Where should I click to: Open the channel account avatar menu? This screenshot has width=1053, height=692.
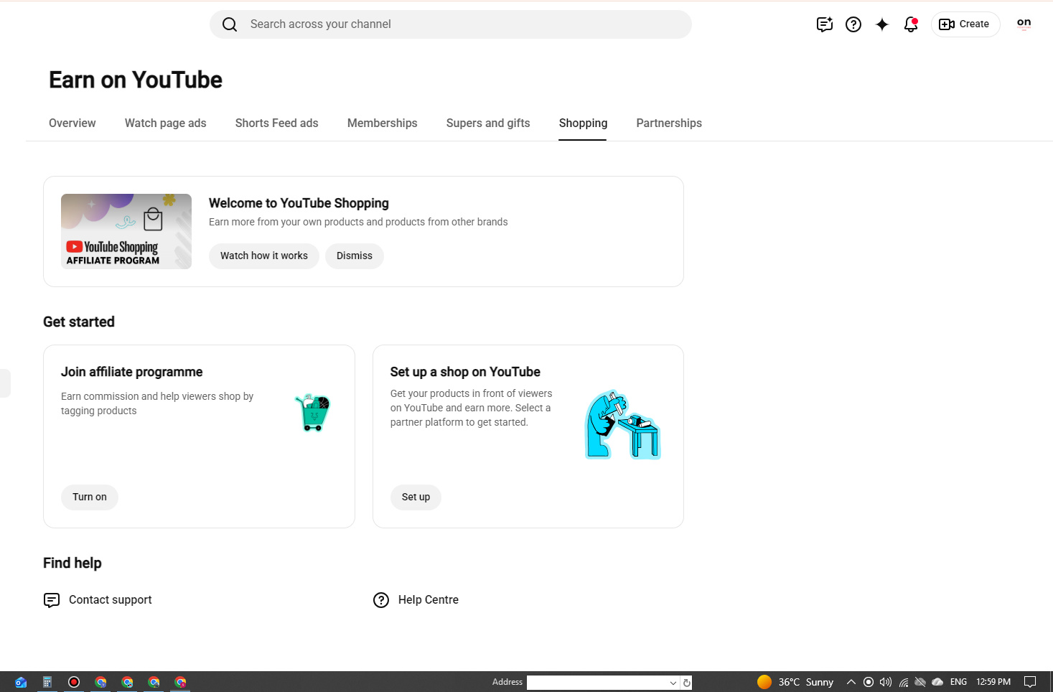pyautogui.click(x=1024, y=24)
